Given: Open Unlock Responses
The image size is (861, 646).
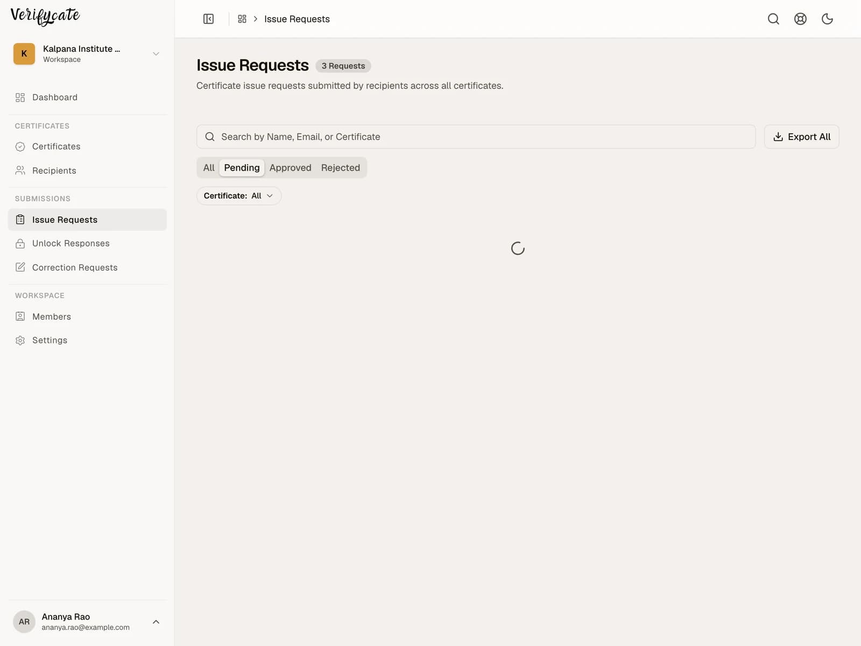Looking at the screenshot, I should [87, 243].
